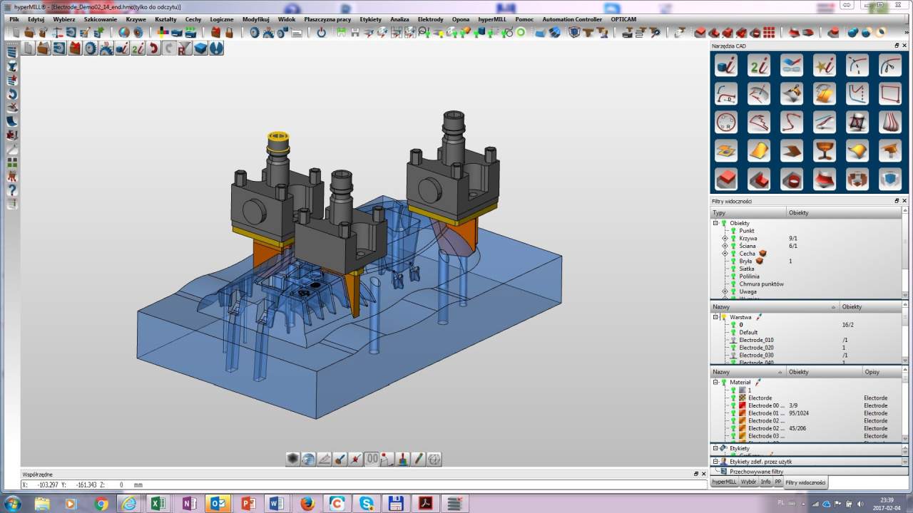Click the Obiekty column header in types list
Image resolution: width=913 pixels, height=513 pixels.
[x=799, y=212]
